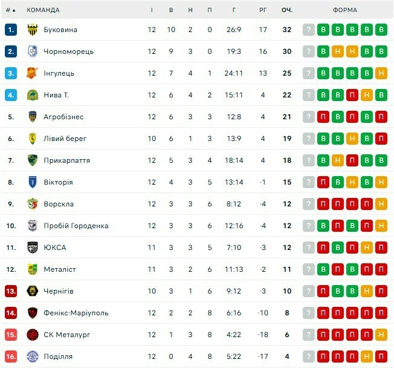Screen dimensions: 394x368
Task: Click the Прикарпаття team logo
Action: (33, 160)
